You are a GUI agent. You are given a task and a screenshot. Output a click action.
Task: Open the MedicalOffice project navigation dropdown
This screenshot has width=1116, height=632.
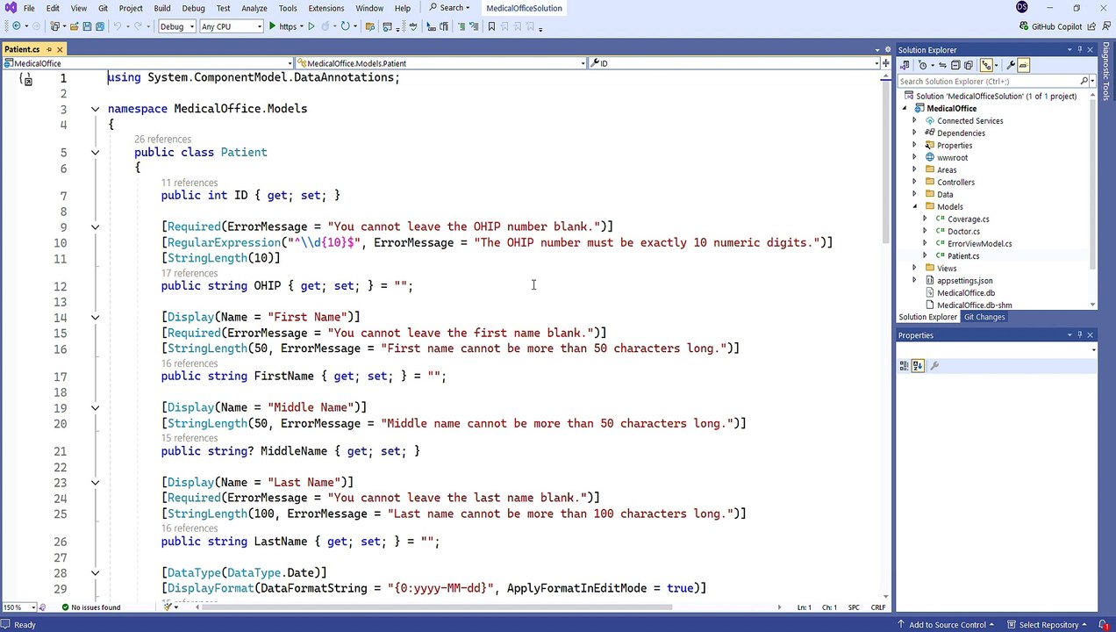147,63
